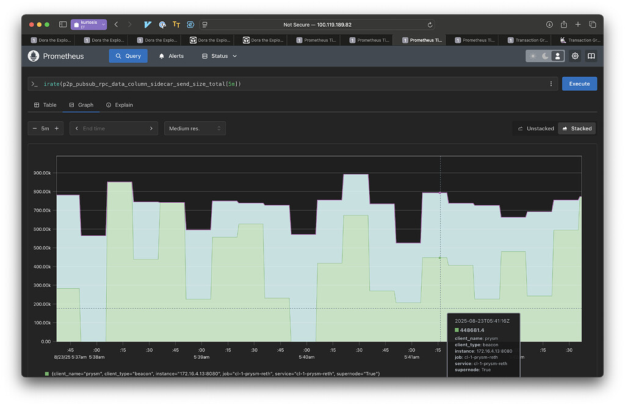Click the Safari share icon
This screenshot has height=405, width=625.
click(563, 24)
